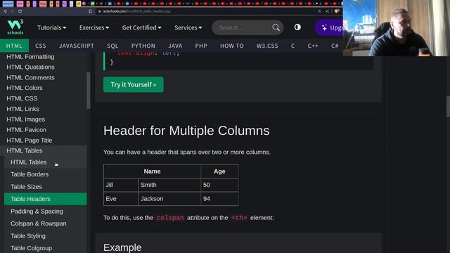The height and width of the screenshot is (253, 450).
Task: Click the Age table header cell
Action: point(219,171)
